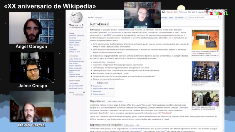
Task: Open notifications icon next to Discusión
Action: tap(164, 12)
